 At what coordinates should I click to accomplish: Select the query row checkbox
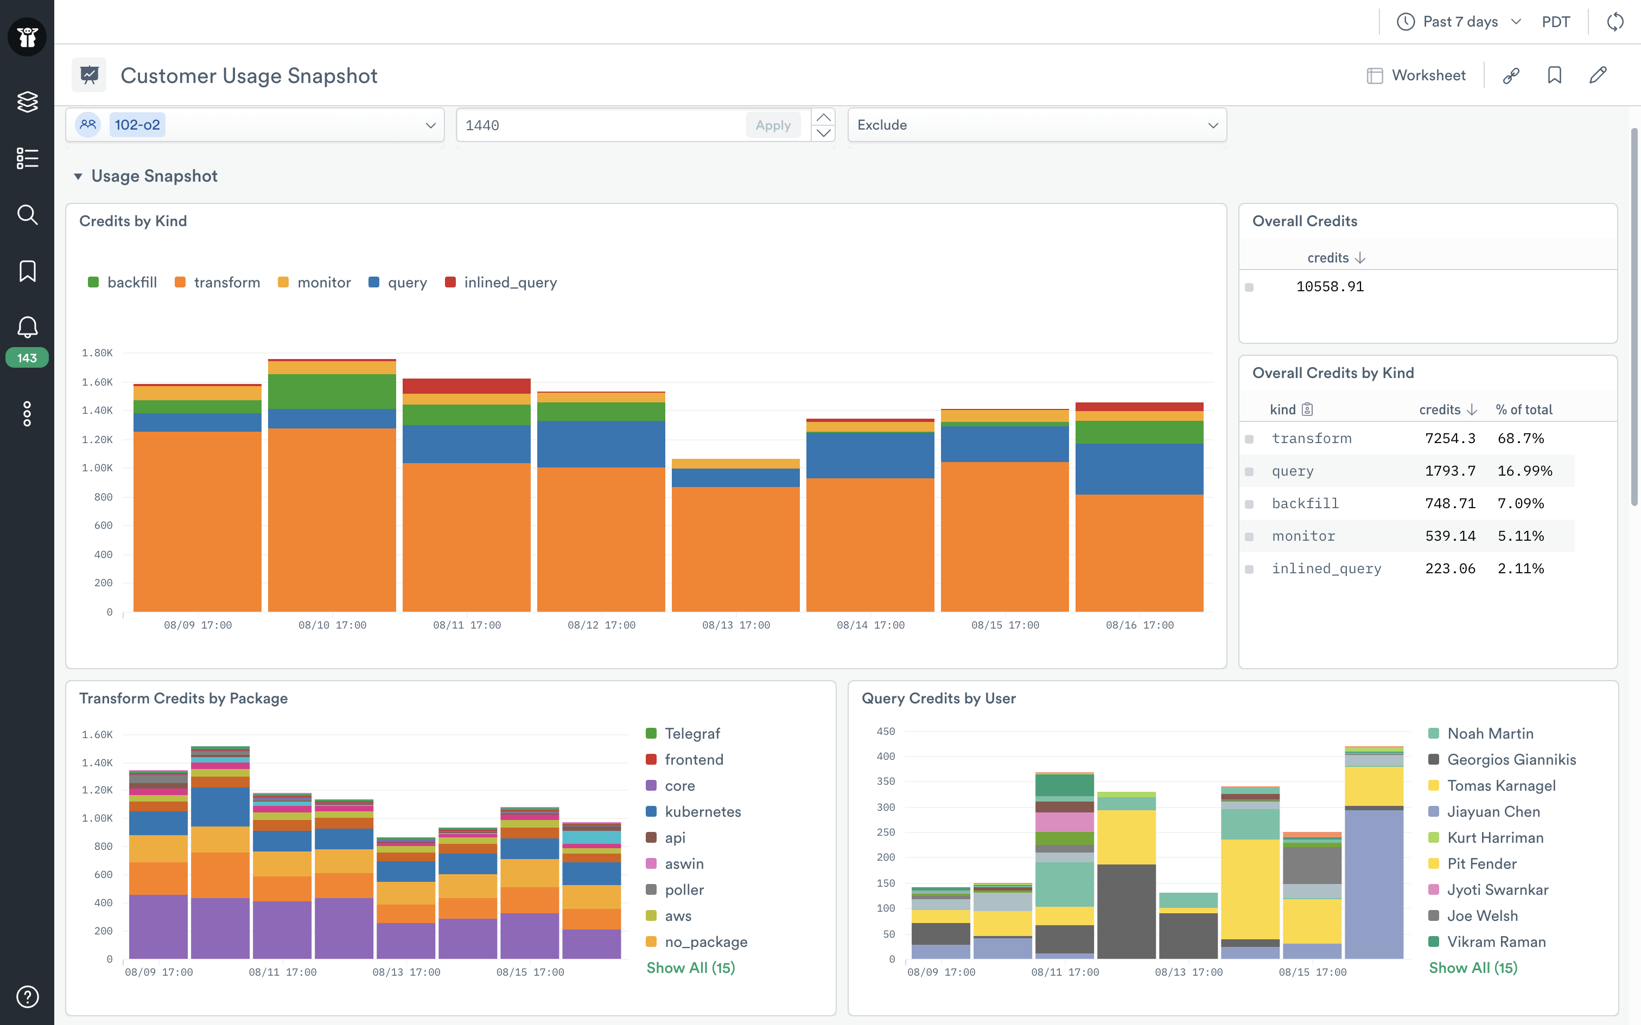pyautogui.click(x=1249, y=472)
